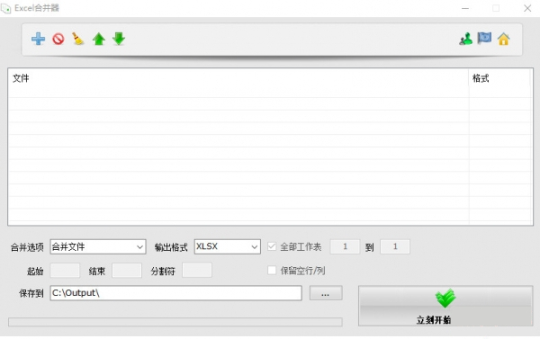Screen dimensions: 540x339
Task: Click the 分割符 input box
Action: (197, 270)
